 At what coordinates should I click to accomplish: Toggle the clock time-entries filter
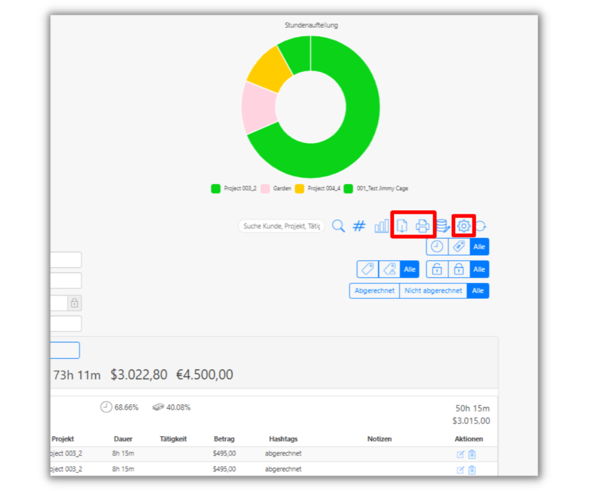[x=437, y=247]
